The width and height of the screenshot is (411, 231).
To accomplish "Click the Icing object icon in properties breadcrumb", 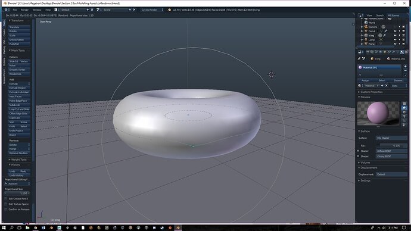I will (x=372, y=59).
